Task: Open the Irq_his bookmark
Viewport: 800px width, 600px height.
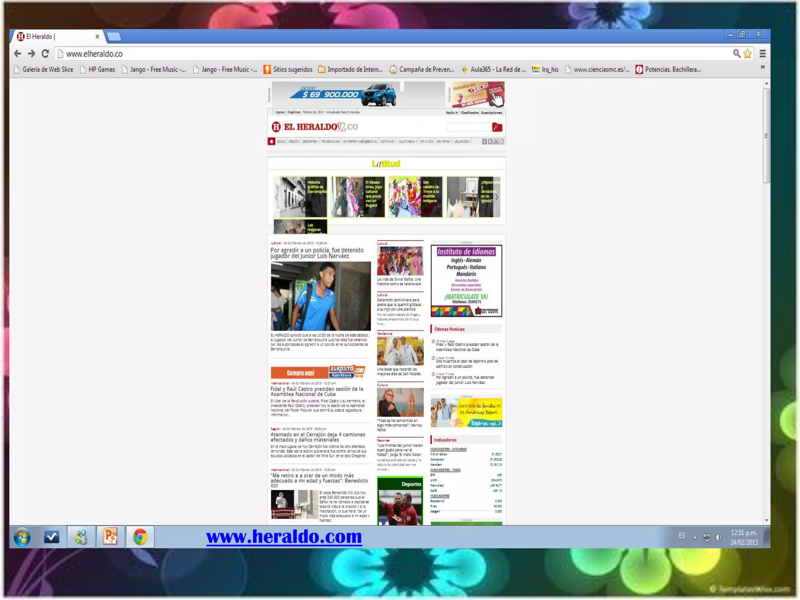Action: coord(545,70)
